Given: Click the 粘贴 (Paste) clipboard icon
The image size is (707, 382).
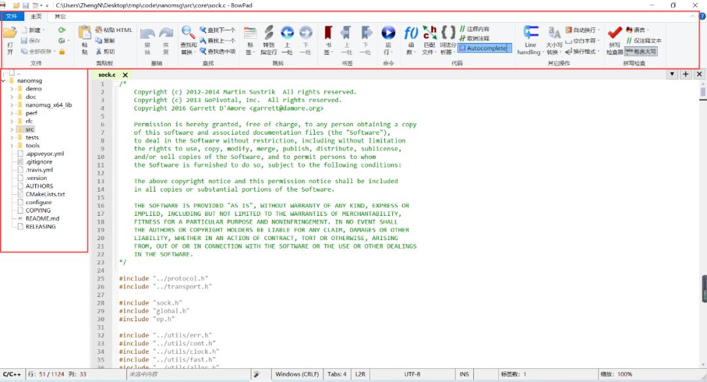Looking at the screenshot, I should [x=84, y=33].
